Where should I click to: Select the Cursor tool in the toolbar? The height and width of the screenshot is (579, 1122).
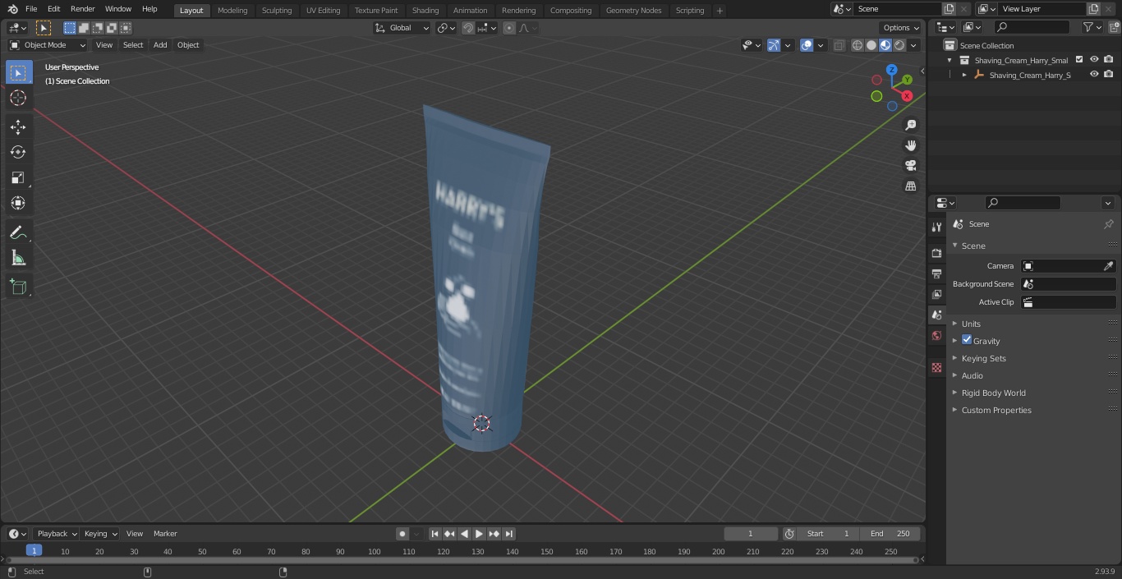pyautogui.click(x=18, y=98)
